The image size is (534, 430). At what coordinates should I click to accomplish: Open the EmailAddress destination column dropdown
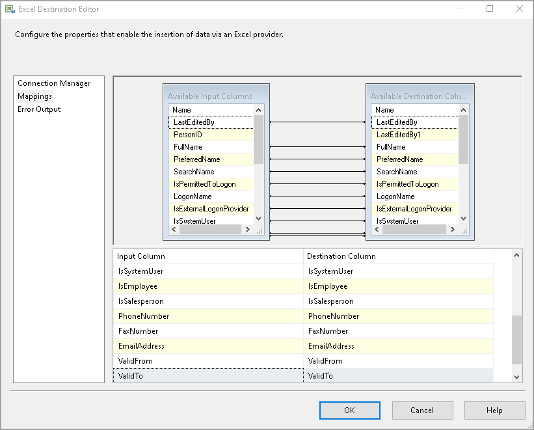point(398,346)
